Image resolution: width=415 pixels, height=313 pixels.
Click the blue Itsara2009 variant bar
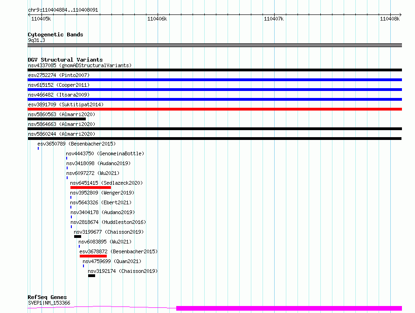pyautogui.click(x=214, y=99)
